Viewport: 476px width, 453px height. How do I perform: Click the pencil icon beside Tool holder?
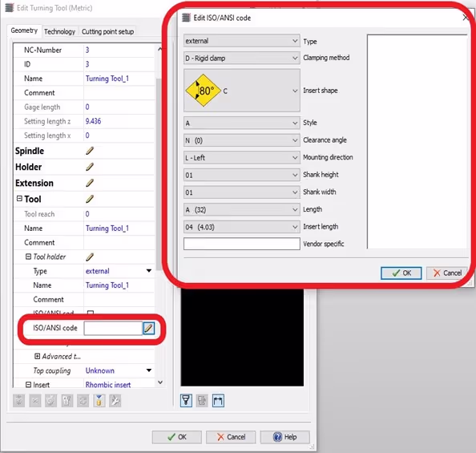coord(90,257)
